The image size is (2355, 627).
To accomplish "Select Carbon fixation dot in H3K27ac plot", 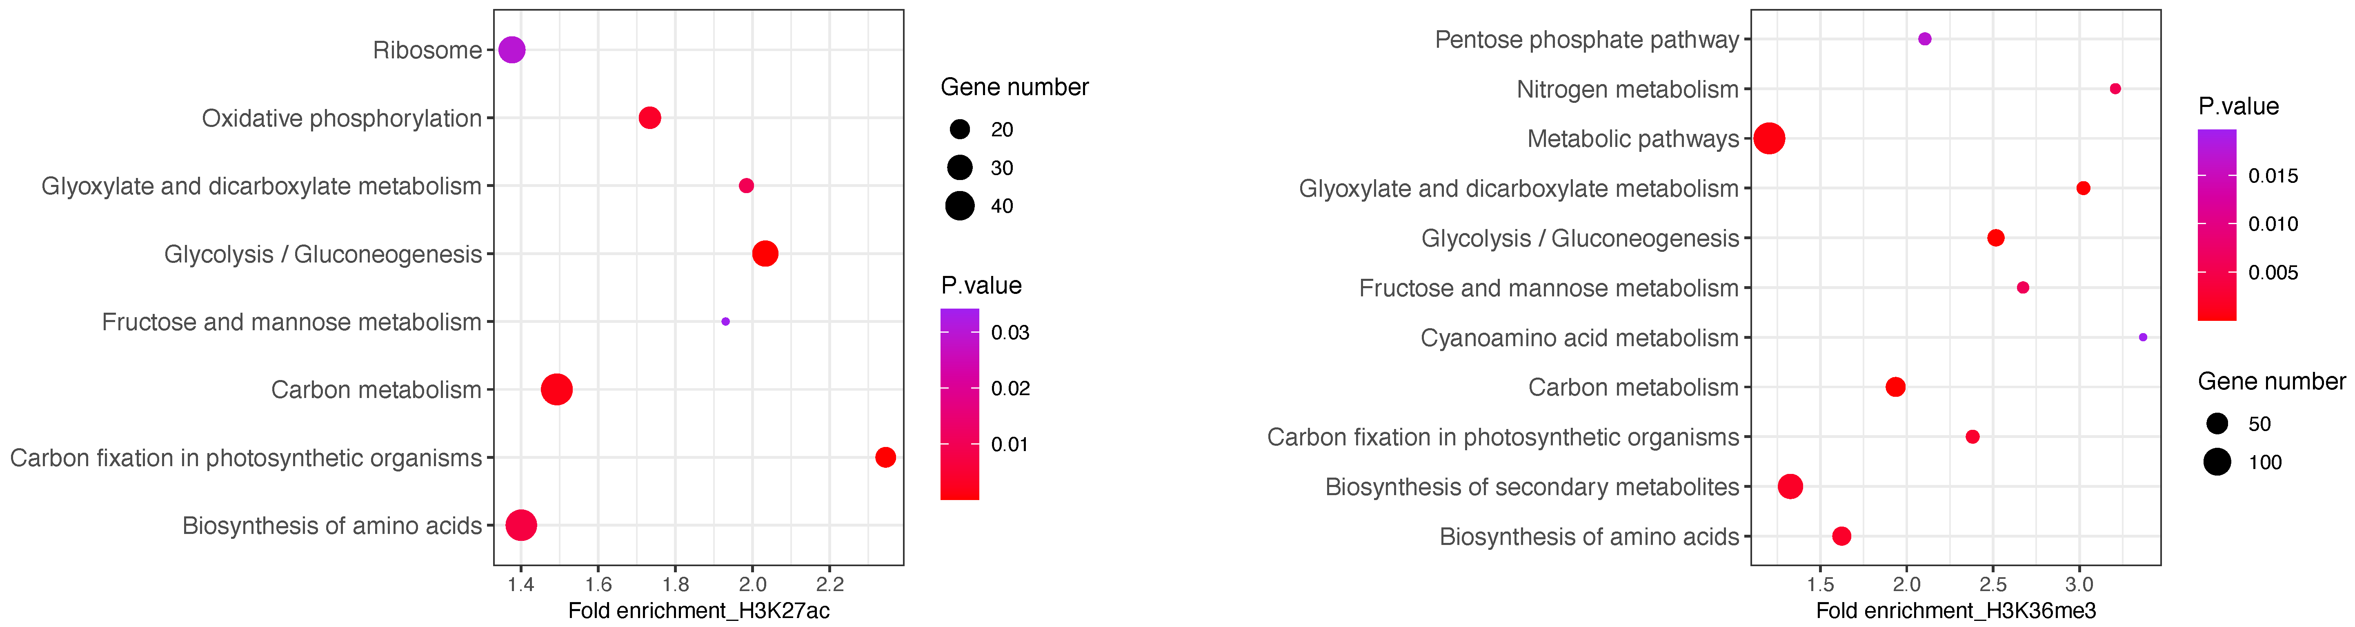I will pyautogui.click(x=885, y=457).
